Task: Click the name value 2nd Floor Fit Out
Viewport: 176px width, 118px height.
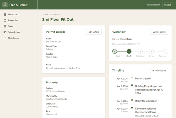Action: point(54,42)
